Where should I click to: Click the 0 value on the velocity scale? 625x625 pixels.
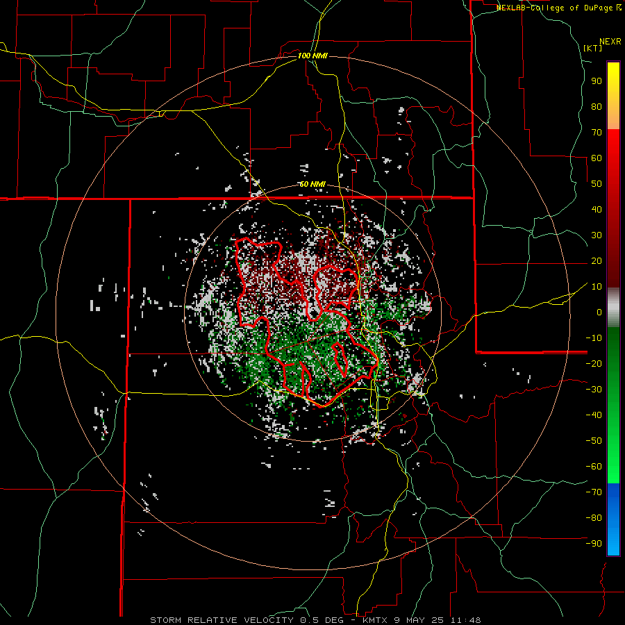pyautogui.click(x=599, y=312)
